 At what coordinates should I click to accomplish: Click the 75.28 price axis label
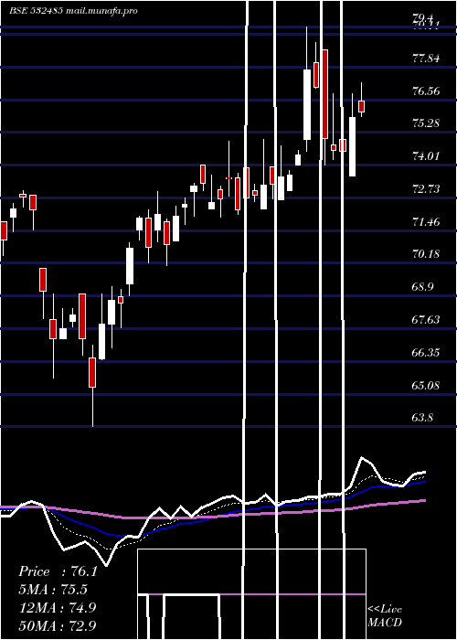(x=427, y=123)
